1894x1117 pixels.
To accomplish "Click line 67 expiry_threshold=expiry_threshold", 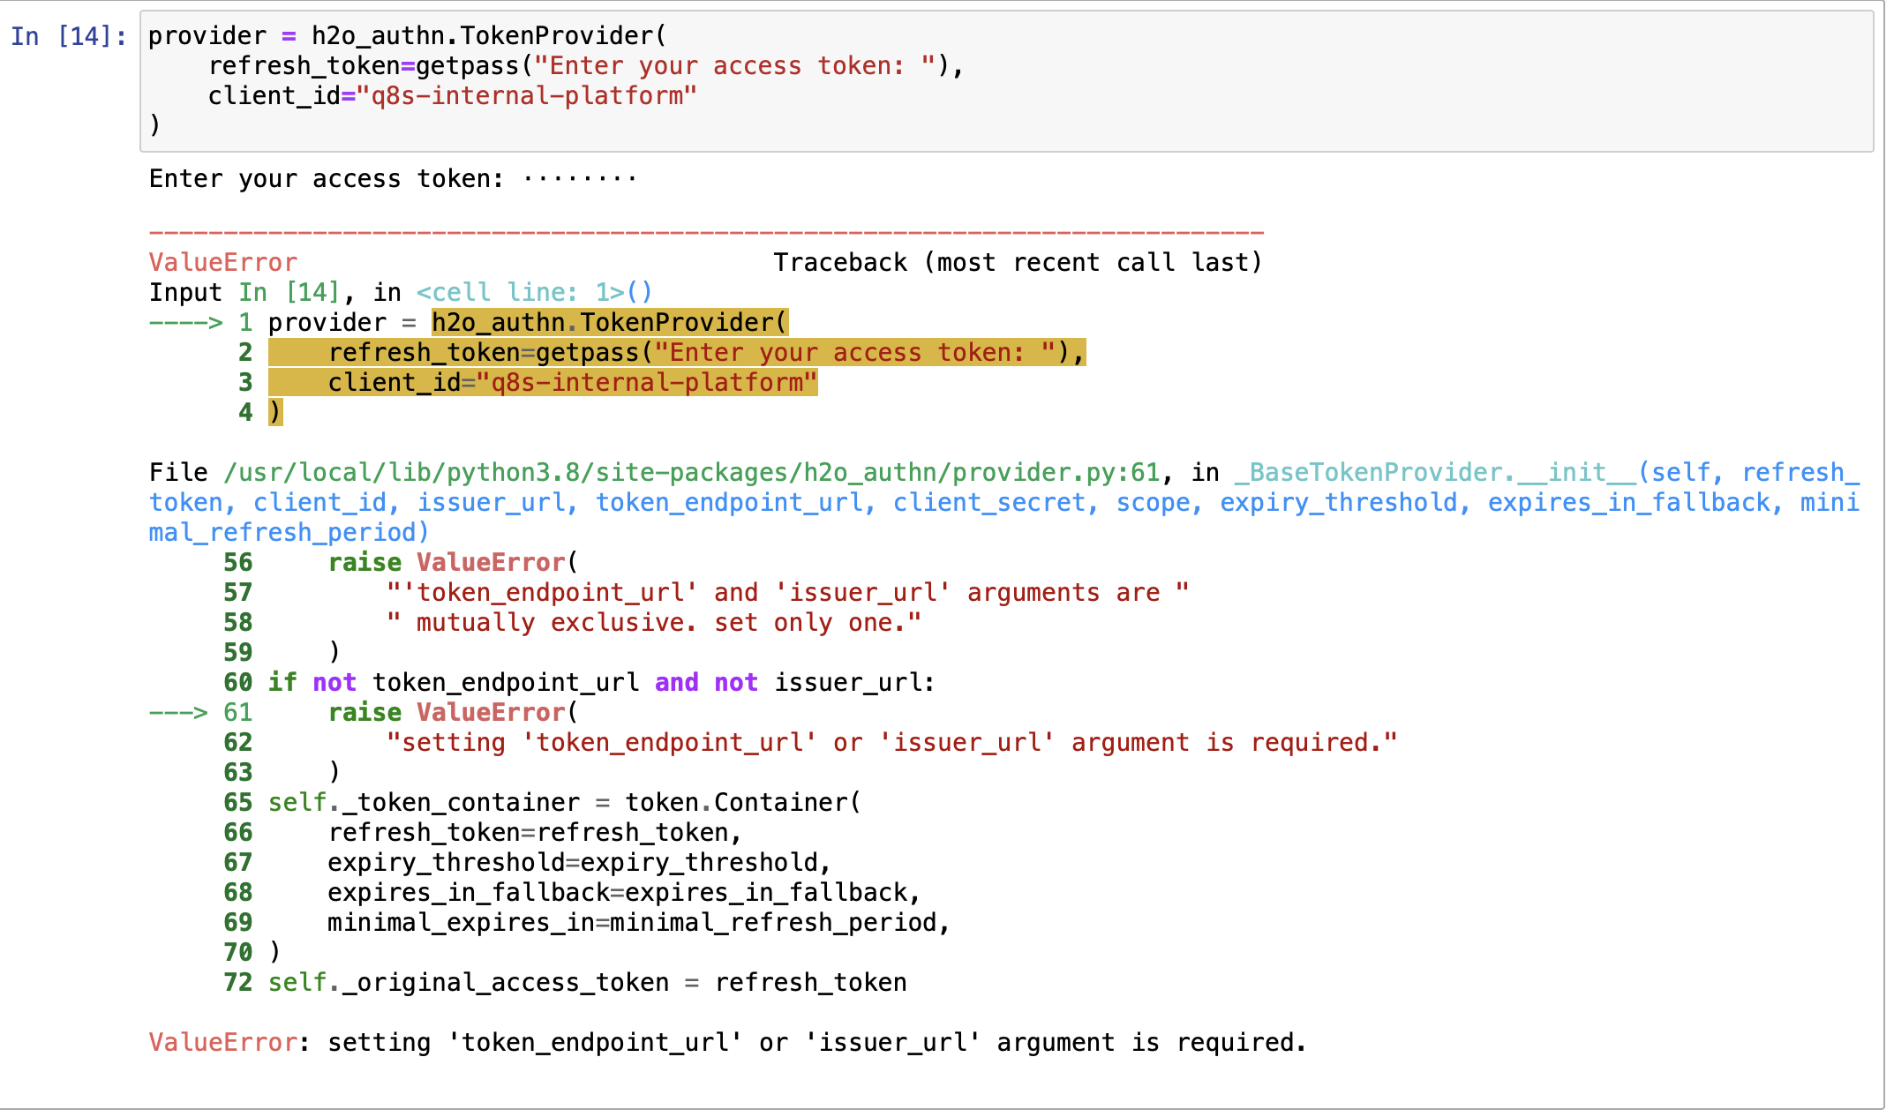I will tap(579, 863).
